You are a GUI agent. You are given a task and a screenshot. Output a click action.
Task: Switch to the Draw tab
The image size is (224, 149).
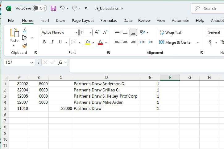pos(60,21)
